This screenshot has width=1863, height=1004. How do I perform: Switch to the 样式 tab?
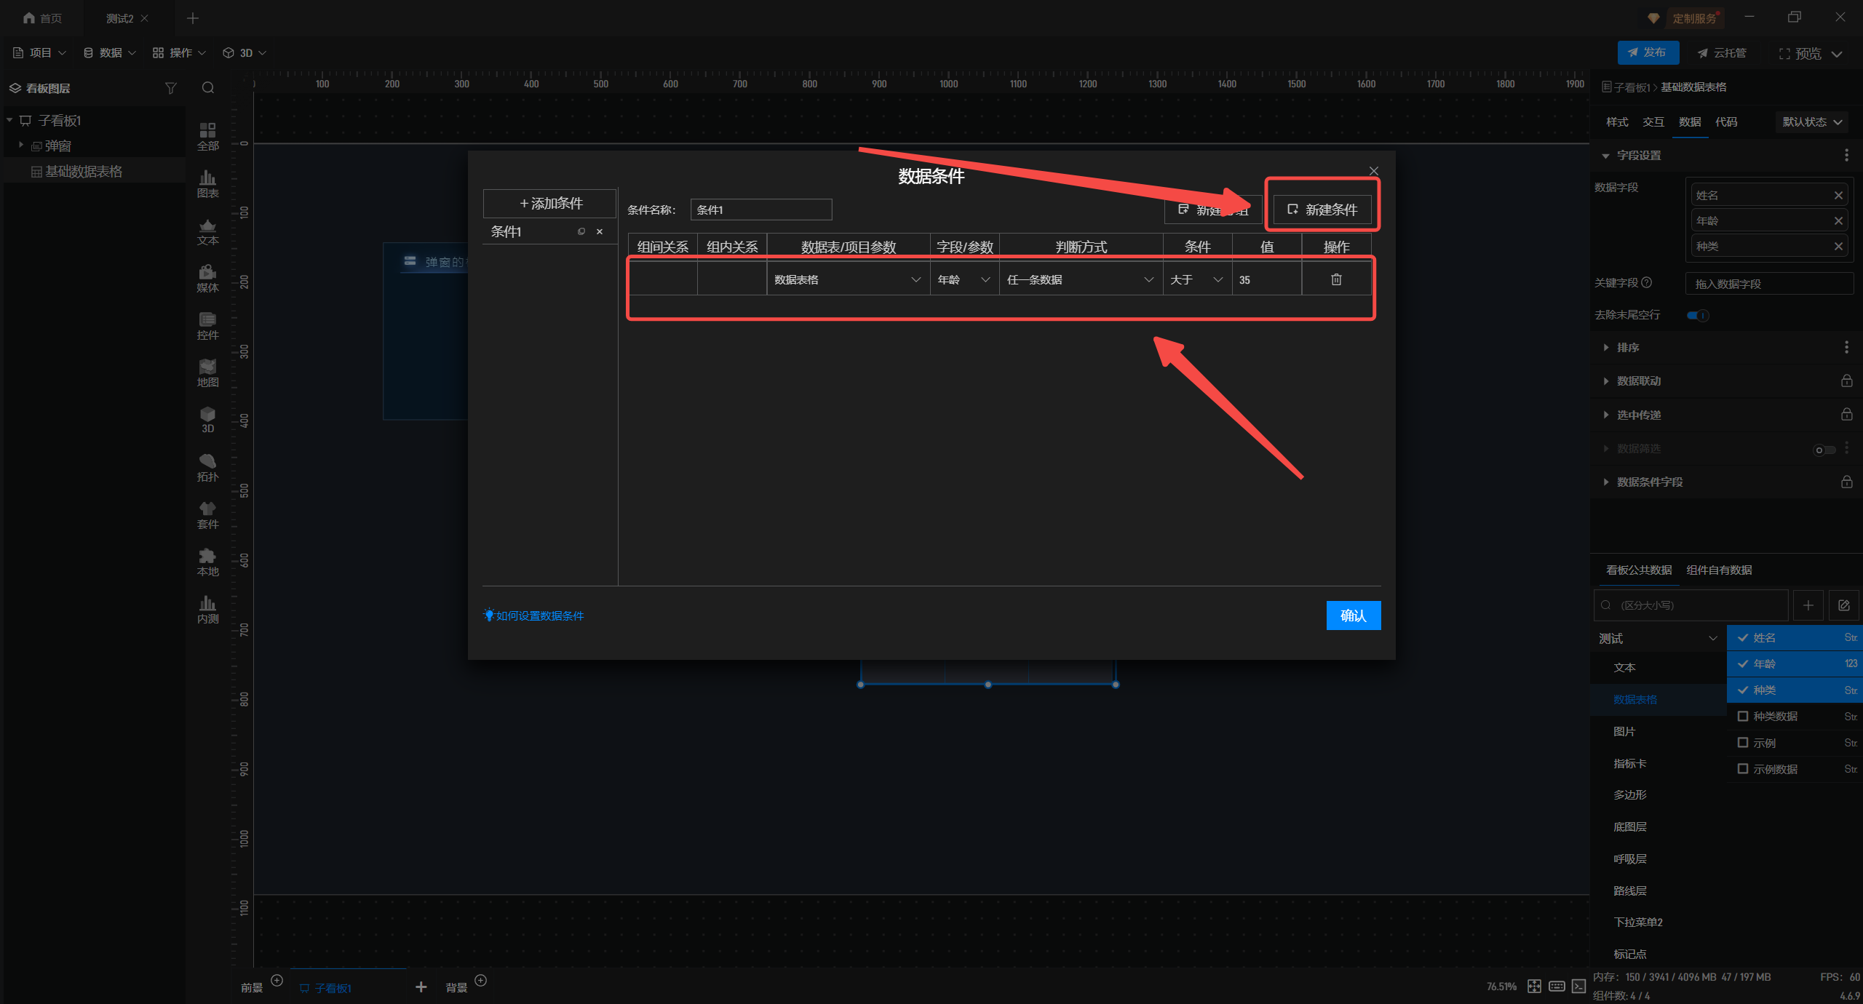tap(1617, 122)
